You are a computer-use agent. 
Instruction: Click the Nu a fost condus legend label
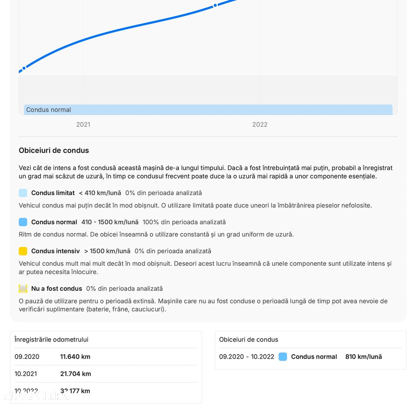click(57, 289)
